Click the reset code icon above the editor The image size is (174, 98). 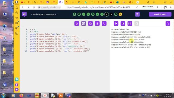[77, 24]
